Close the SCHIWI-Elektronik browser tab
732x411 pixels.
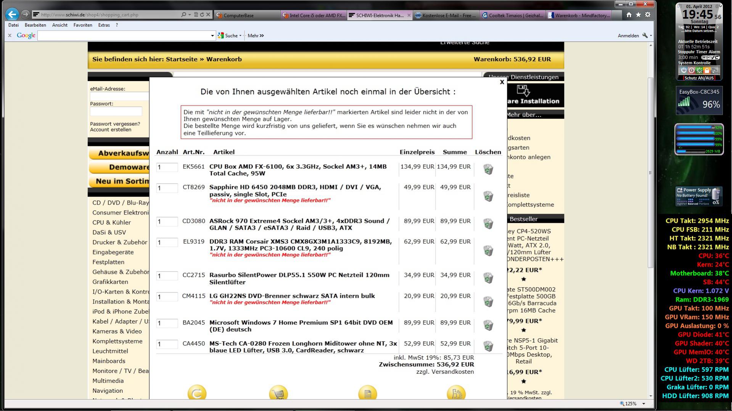(409, 15)
